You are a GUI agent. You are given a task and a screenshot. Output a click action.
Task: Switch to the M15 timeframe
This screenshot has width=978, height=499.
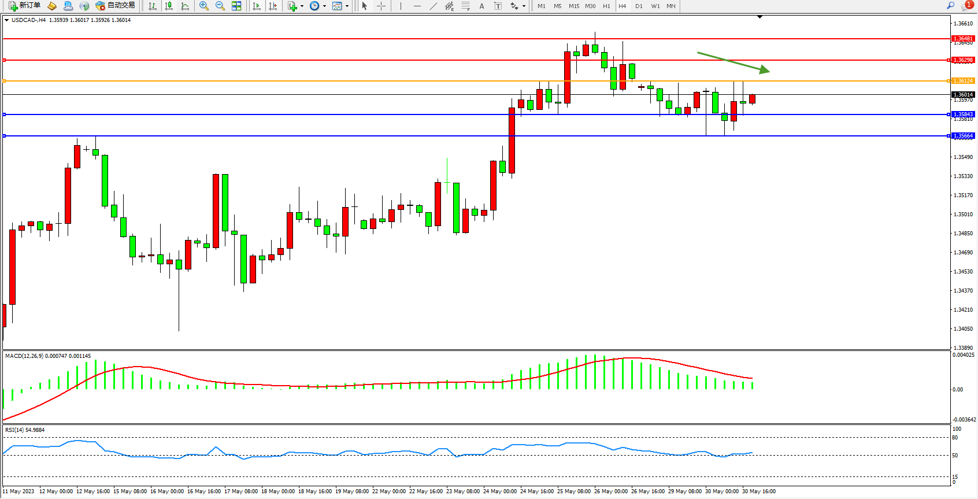573,6
